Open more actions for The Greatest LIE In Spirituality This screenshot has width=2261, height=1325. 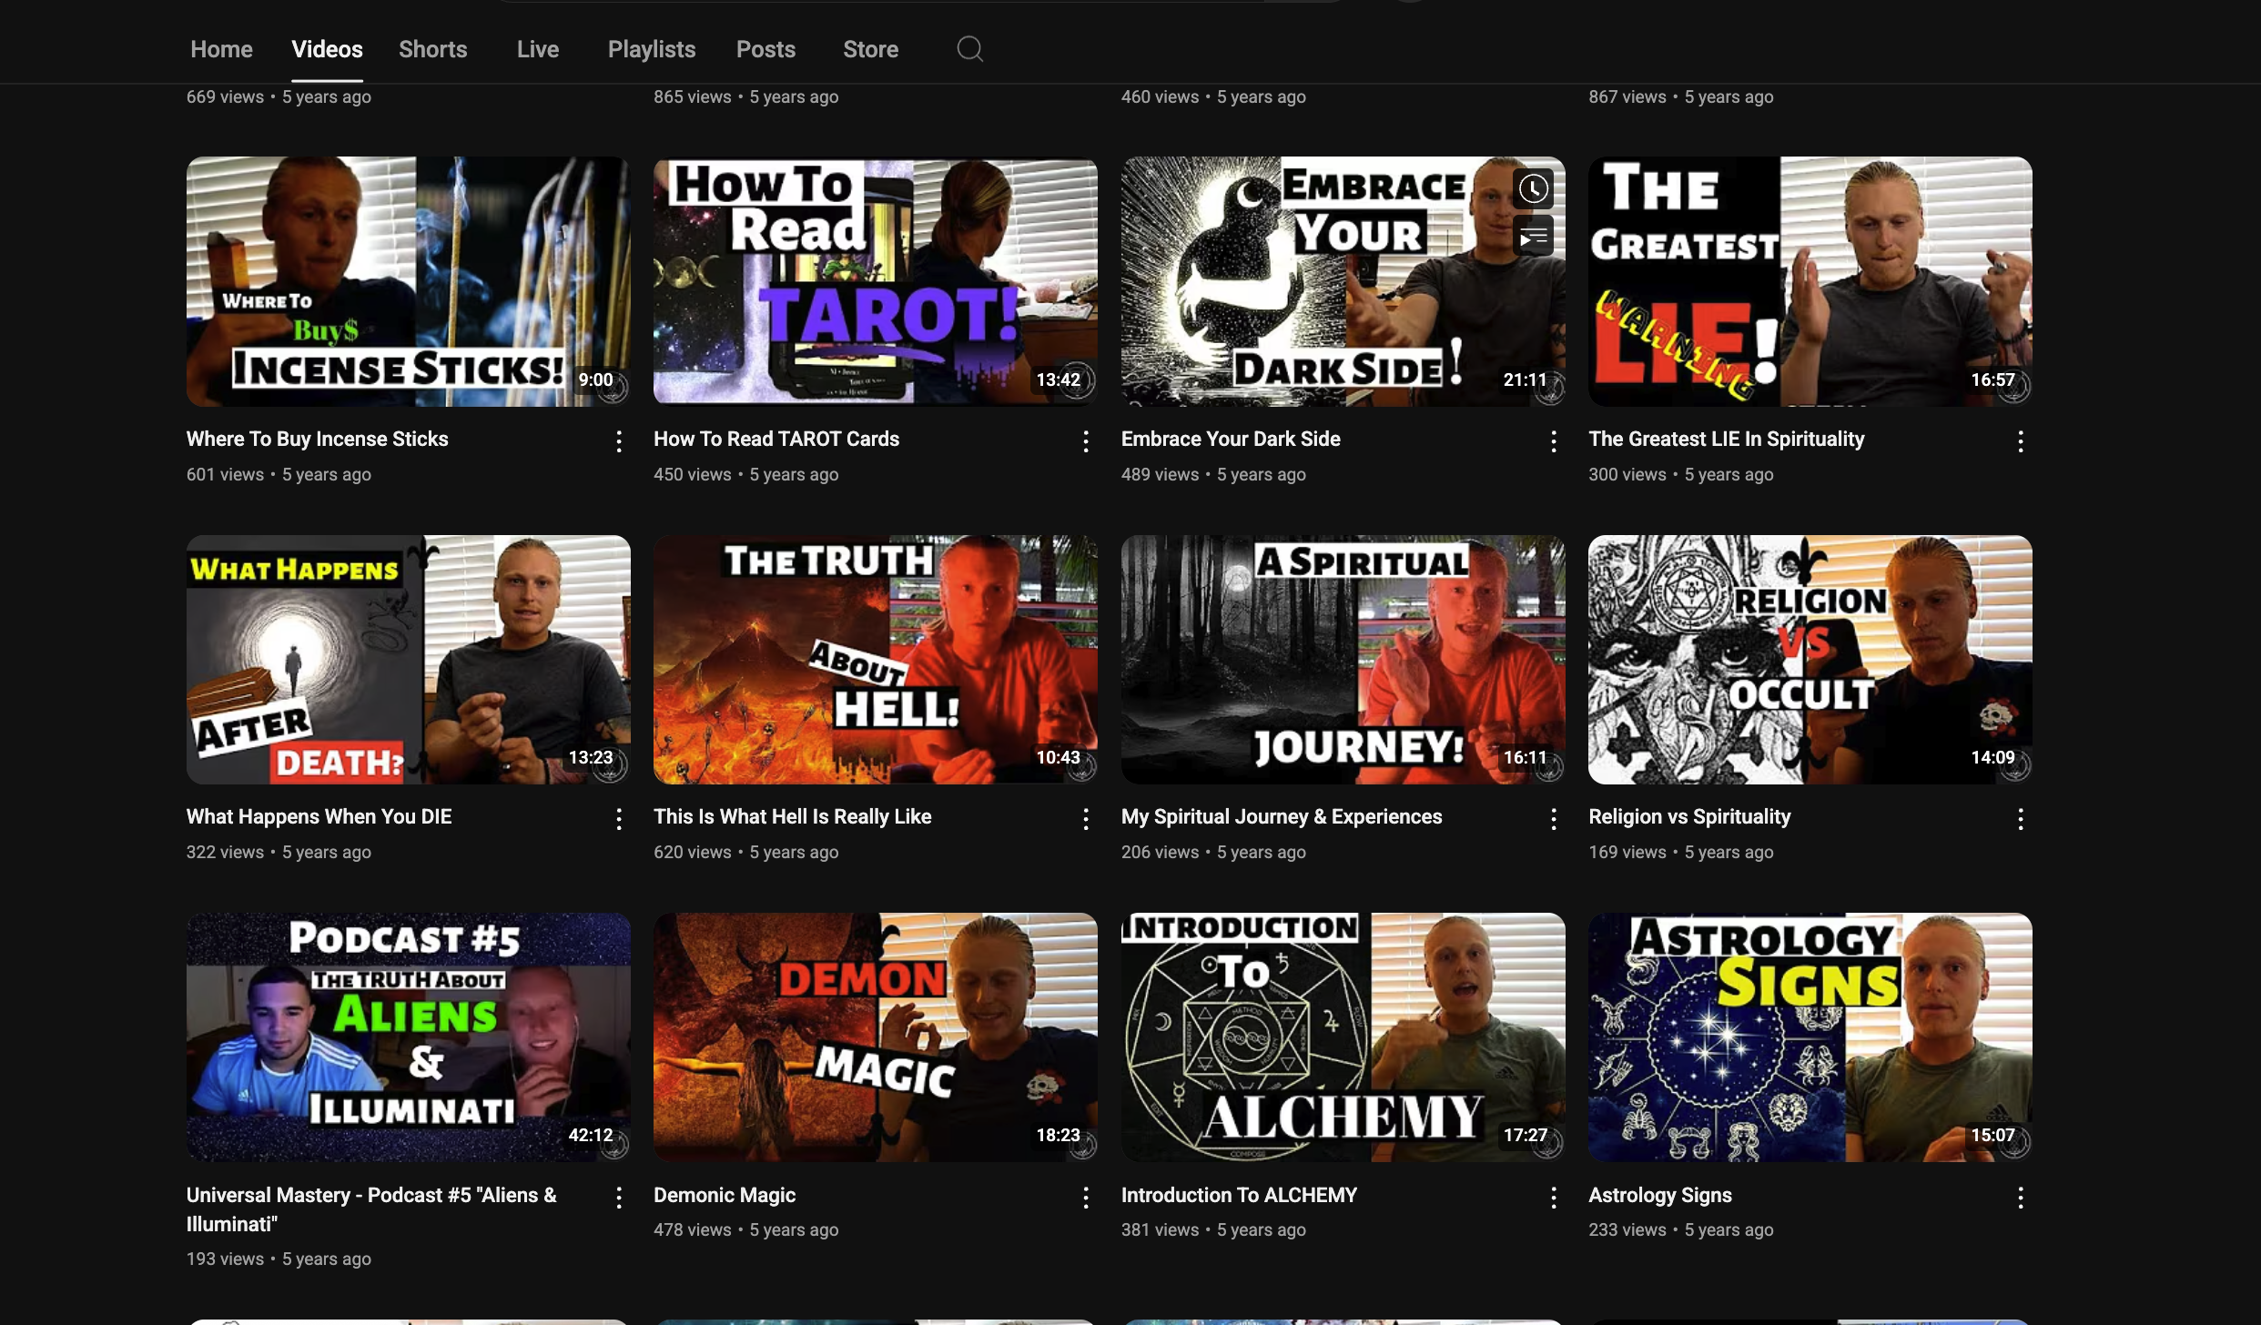pyautogui.click(x=2020, y=442)
